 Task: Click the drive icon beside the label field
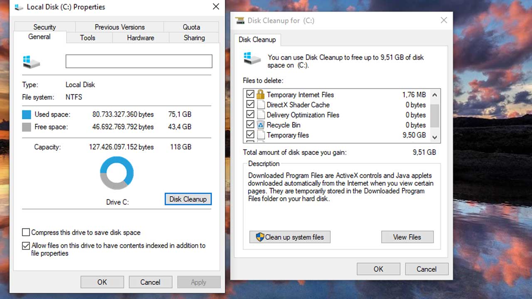point(31,61)
